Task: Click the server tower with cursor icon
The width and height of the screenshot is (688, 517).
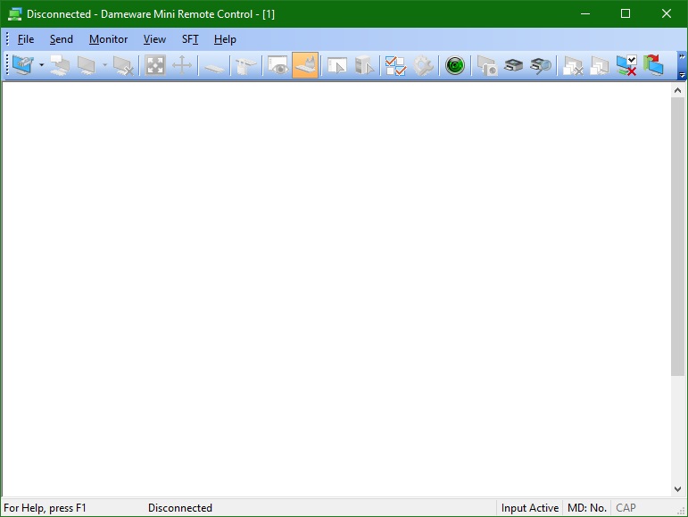Action: point(364,65)
